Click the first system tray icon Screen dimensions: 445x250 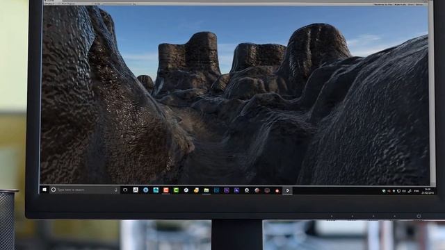coord(384,191)
